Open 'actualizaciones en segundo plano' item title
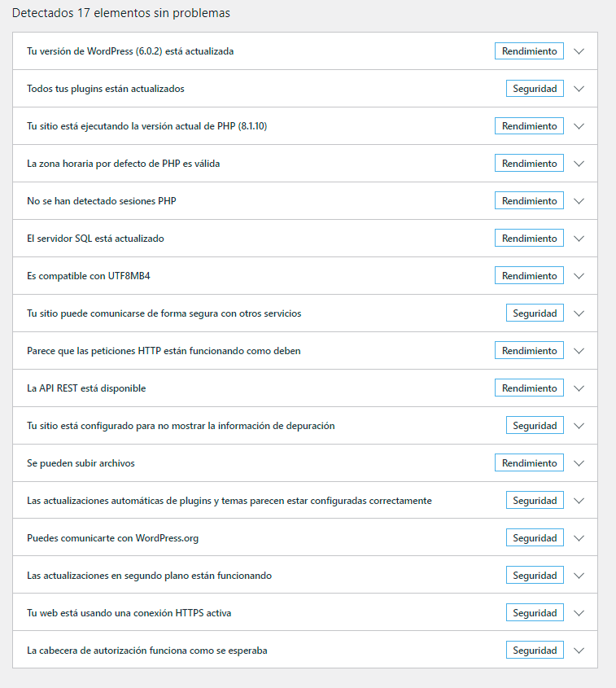Viewport: 616px width, 688px height. [149, 576]
